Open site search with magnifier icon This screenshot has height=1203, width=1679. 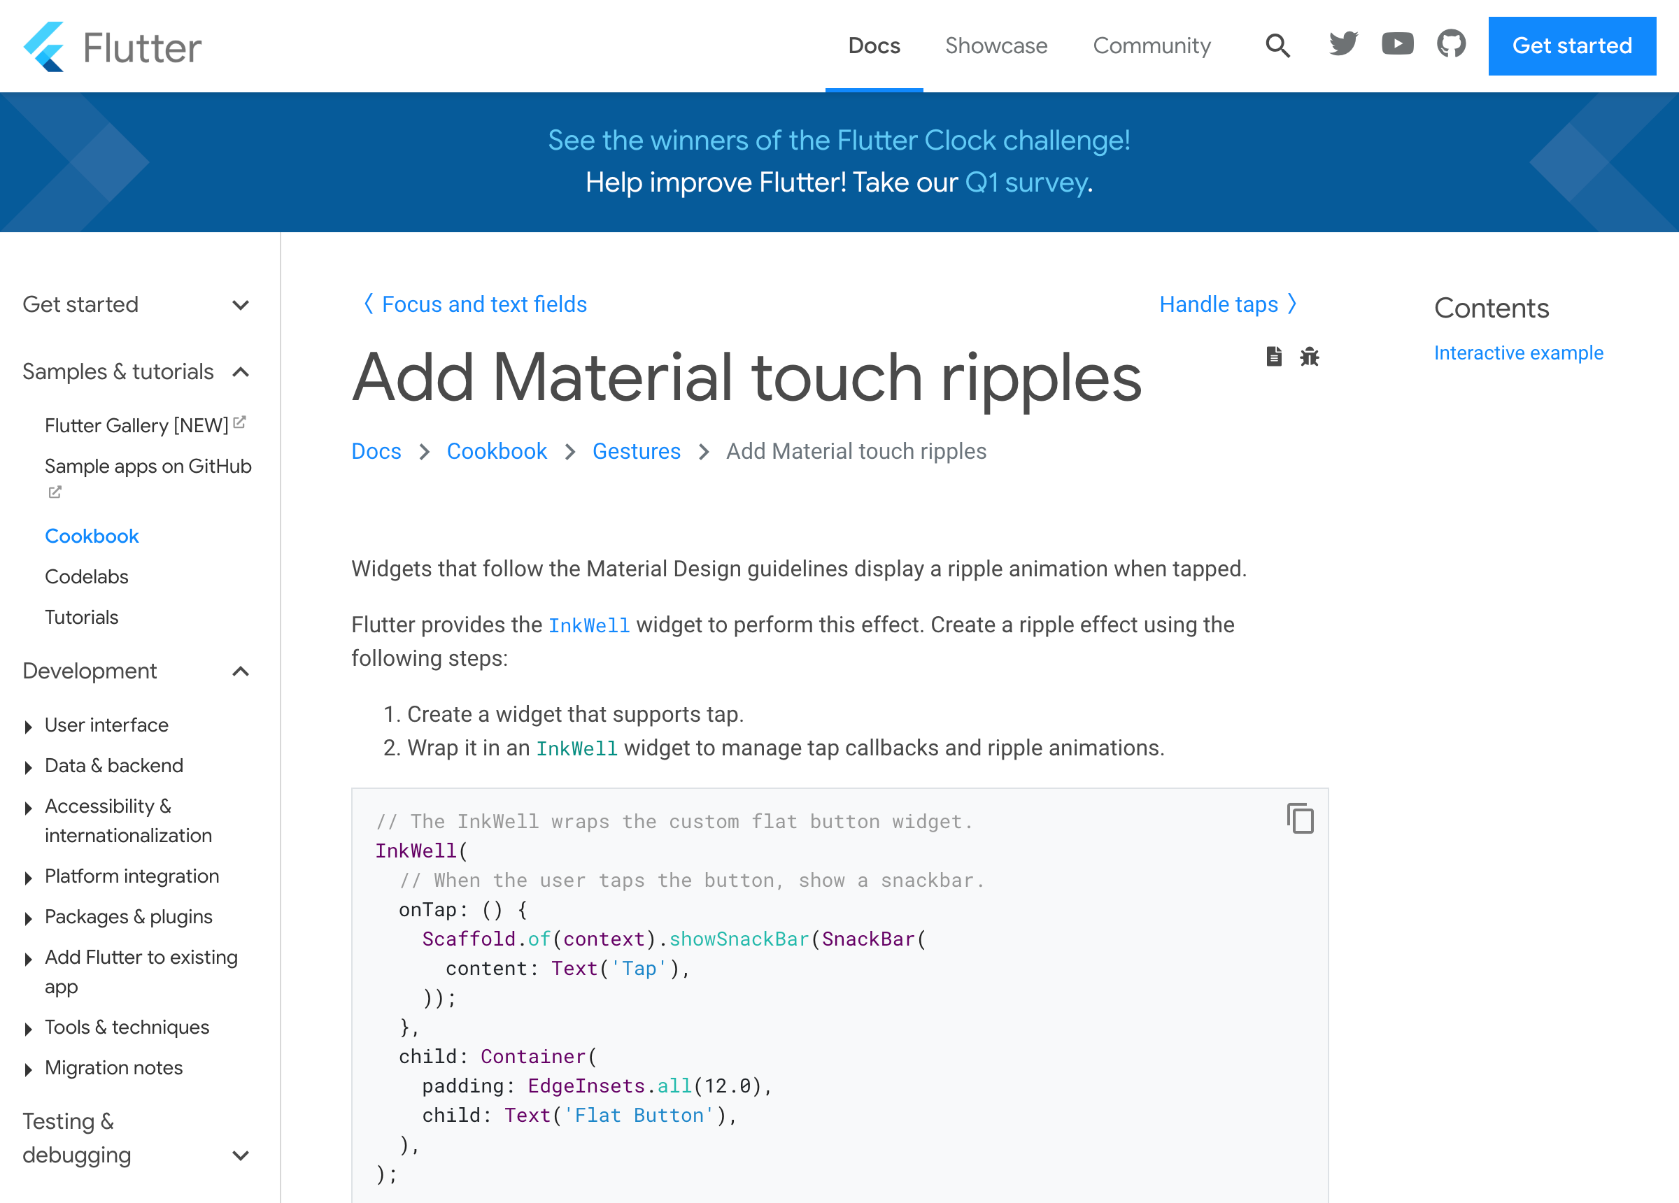coord(1277,46)
